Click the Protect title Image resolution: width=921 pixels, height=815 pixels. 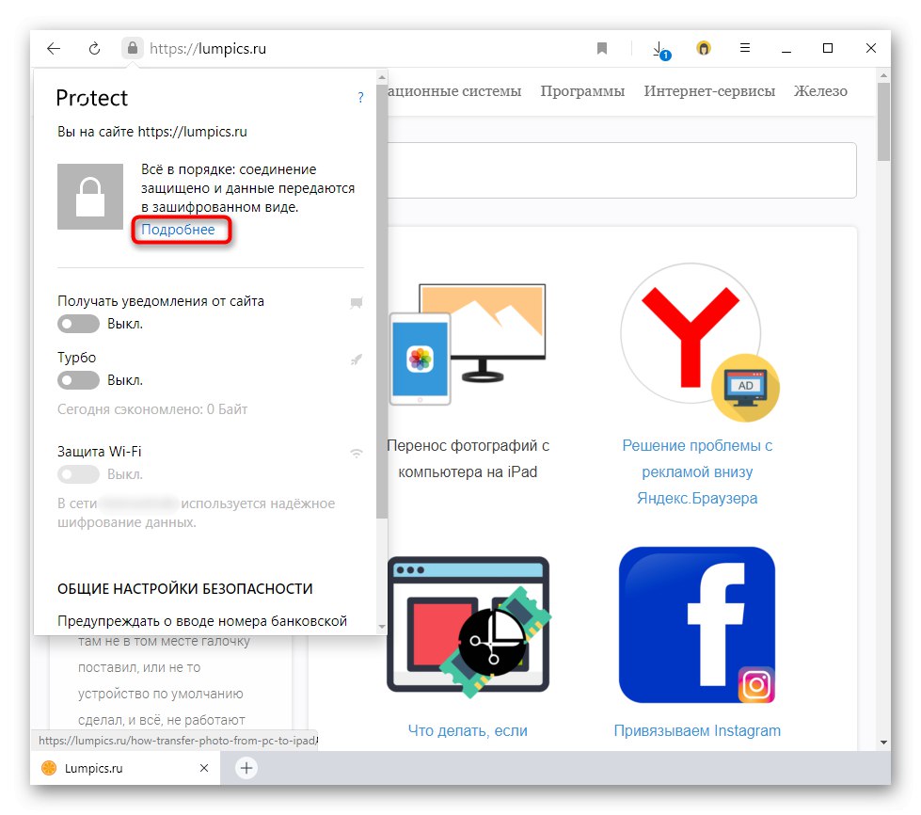coord(91,98)
